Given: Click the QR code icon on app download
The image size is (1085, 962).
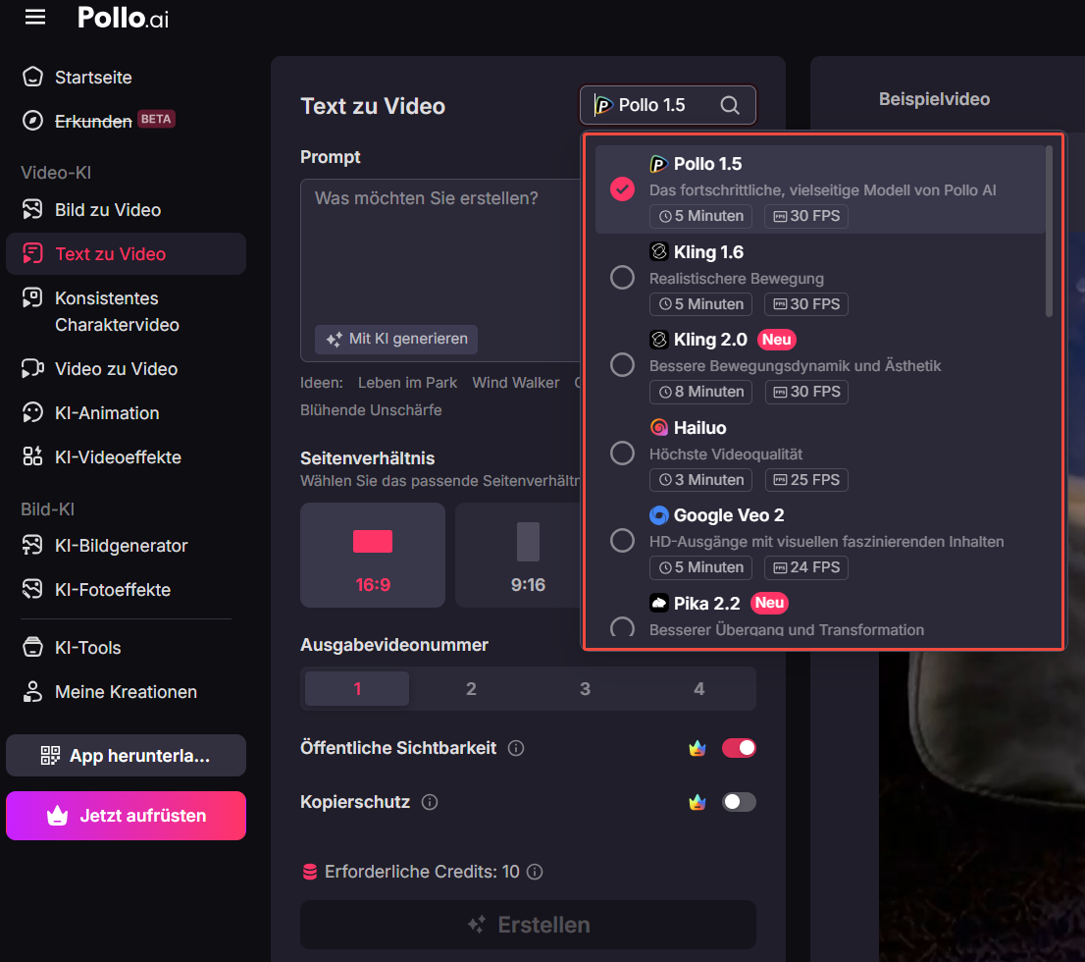Looking at the screenshot, I should 50,756.
